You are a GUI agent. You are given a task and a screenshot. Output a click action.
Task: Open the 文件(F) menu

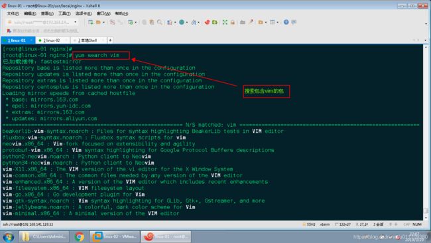[x=13, y=13]
